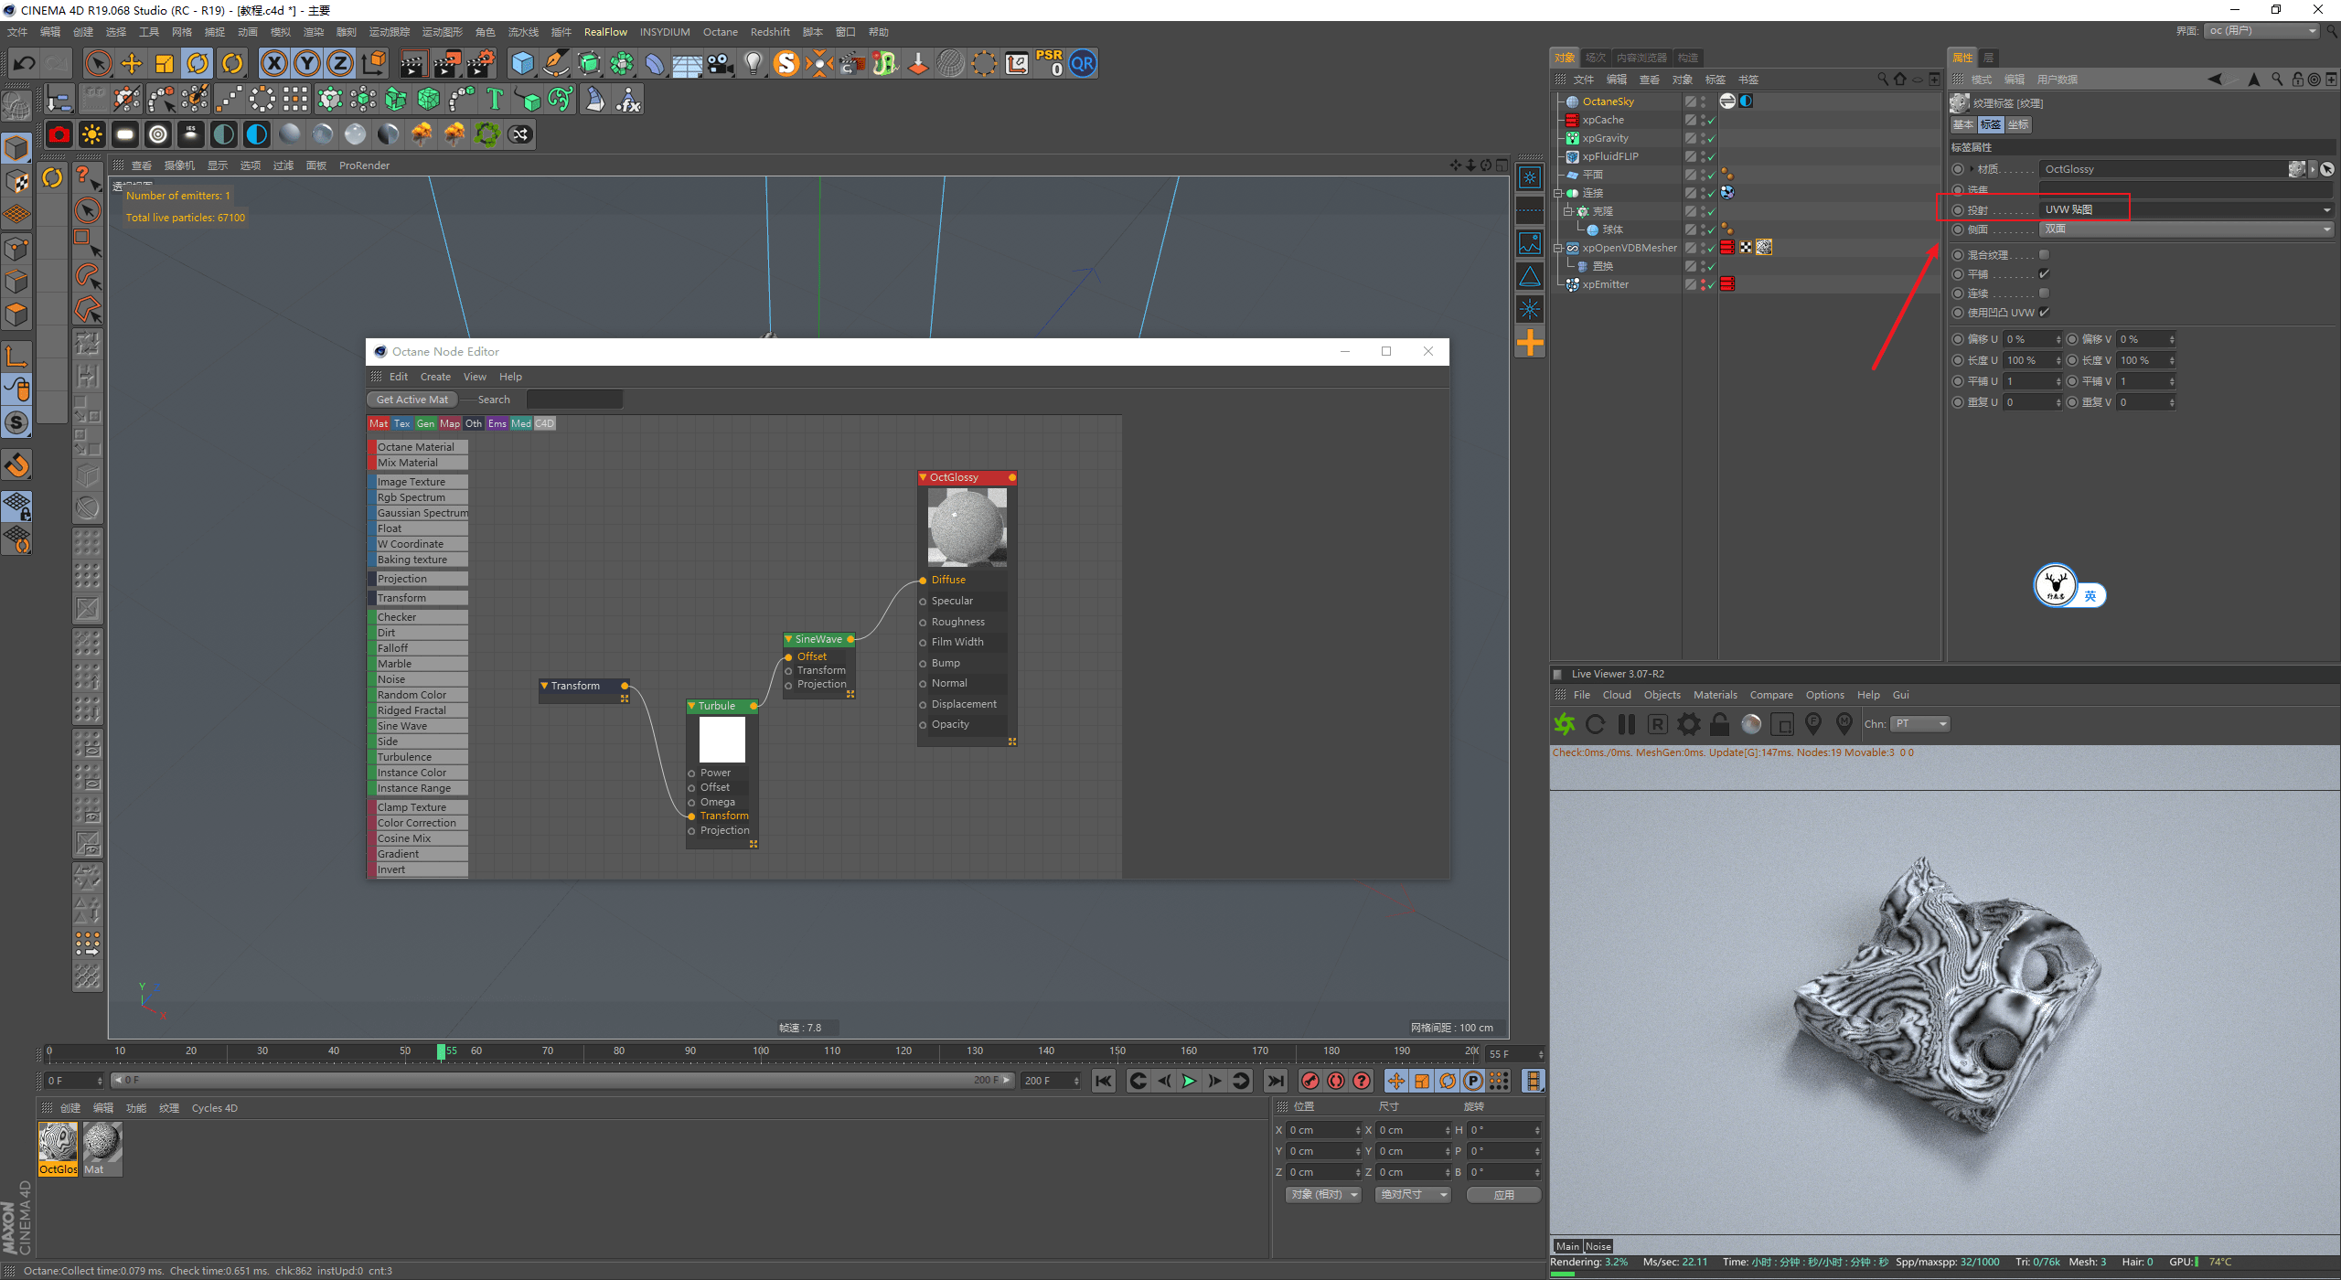Switch to the 坐标 tab in attributes

point(2018,124)
